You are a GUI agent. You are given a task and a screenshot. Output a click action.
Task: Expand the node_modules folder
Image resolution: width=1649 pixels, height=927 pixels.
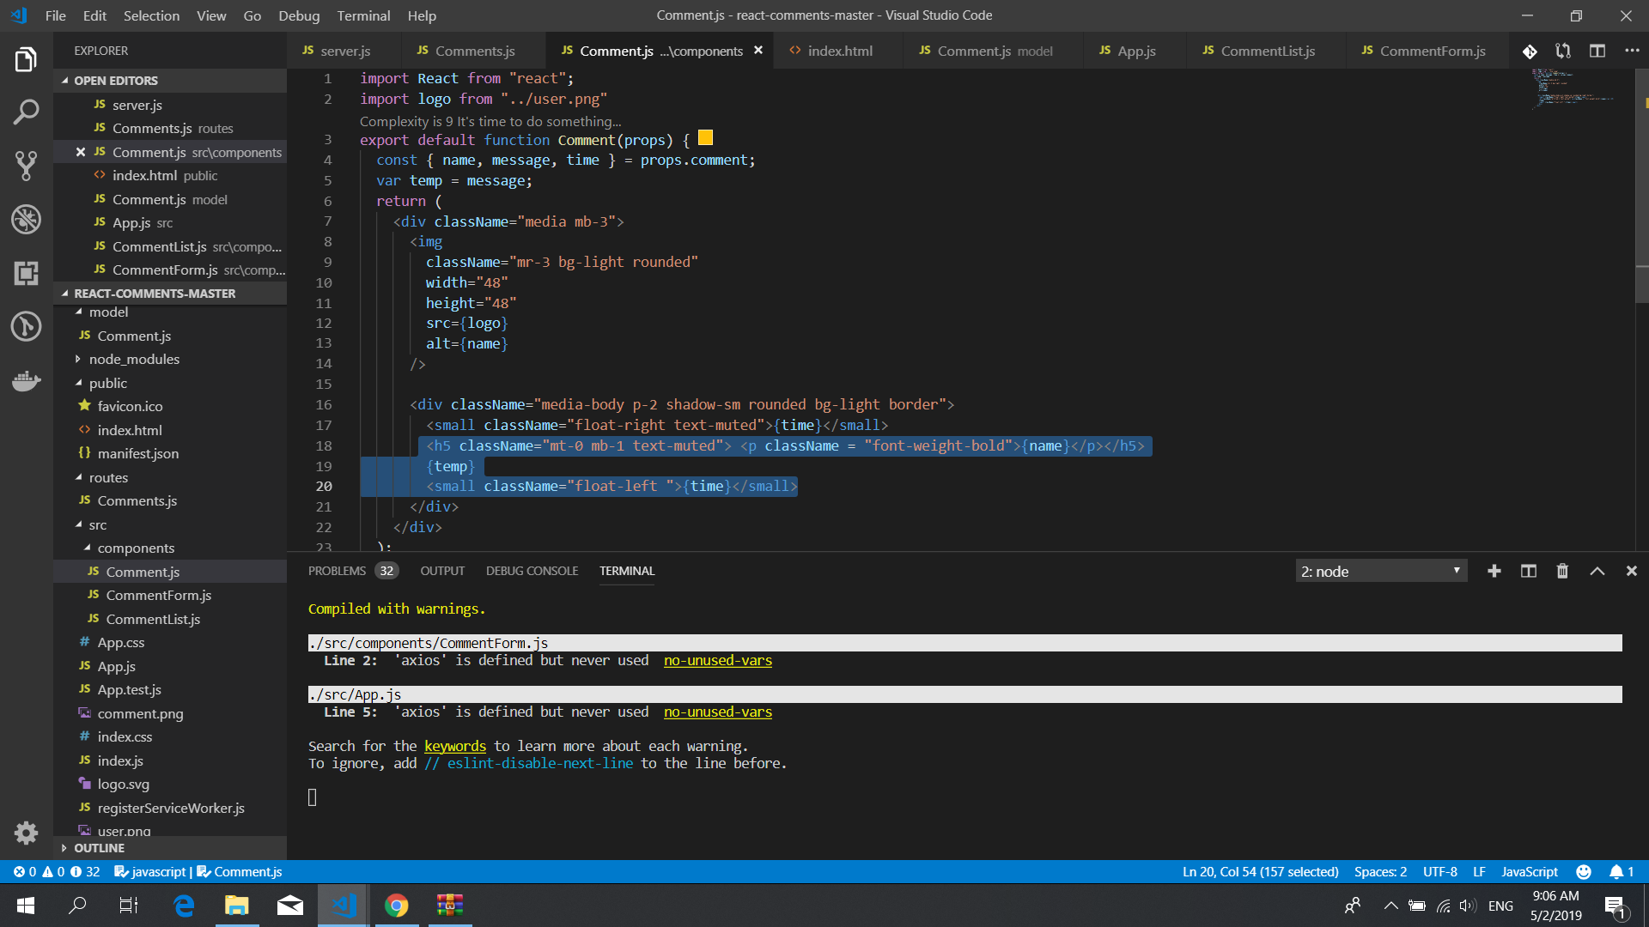coord(134,359)
